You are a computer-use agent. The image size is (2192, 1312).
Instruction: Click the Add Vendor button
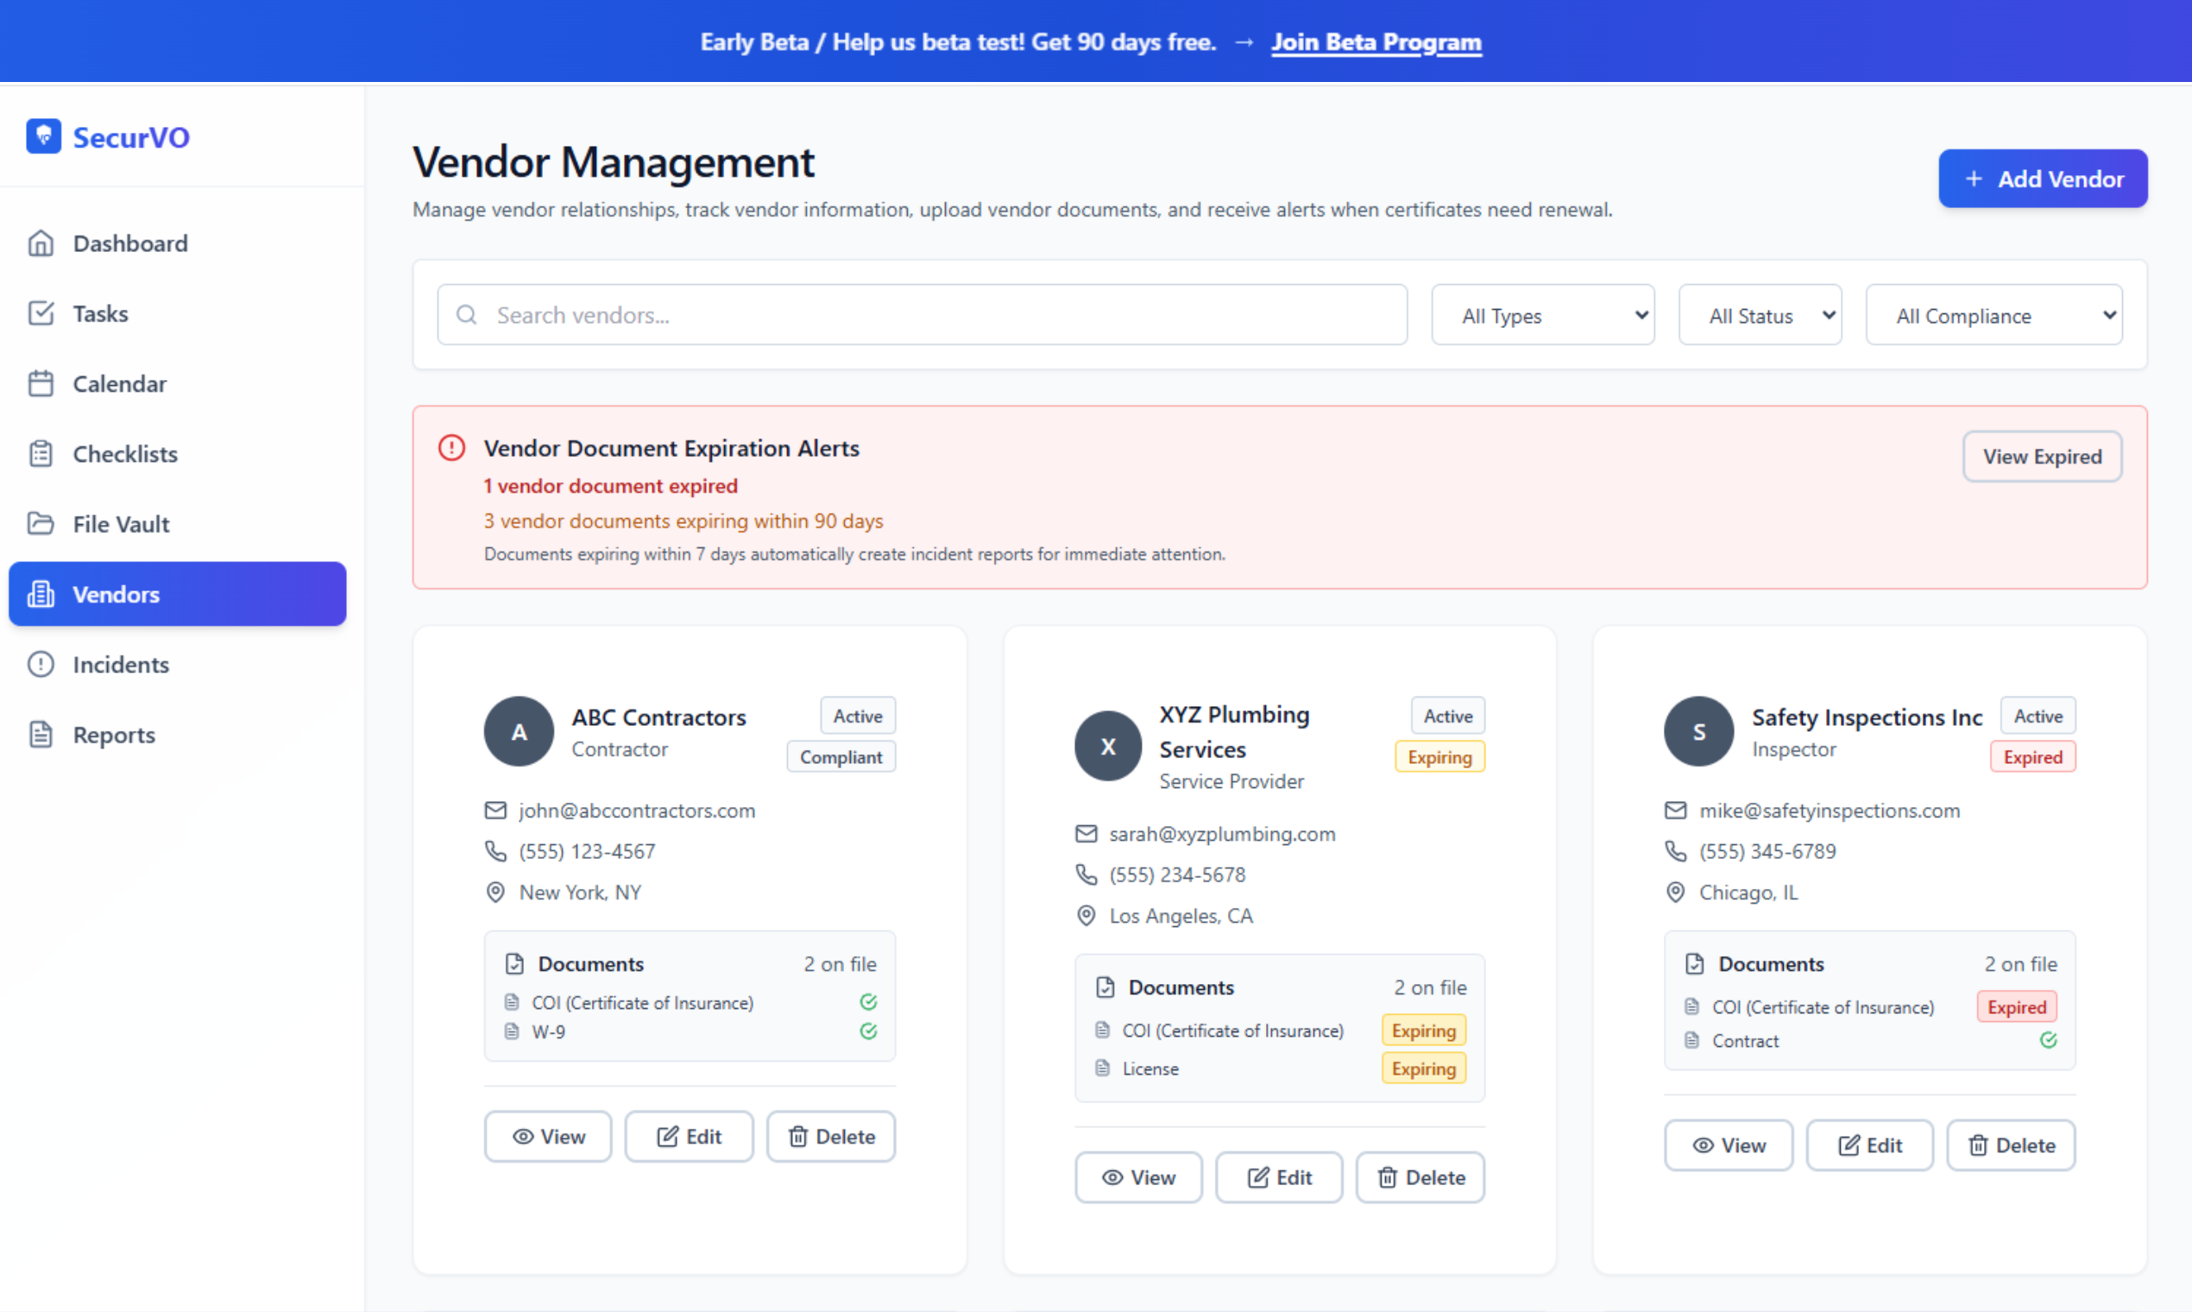2043,178
